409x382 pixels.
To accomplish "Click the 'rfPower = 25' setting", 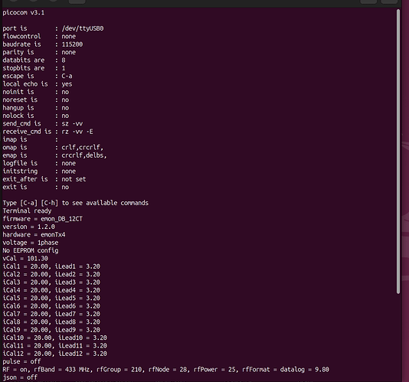I will (x=214, y=370).
